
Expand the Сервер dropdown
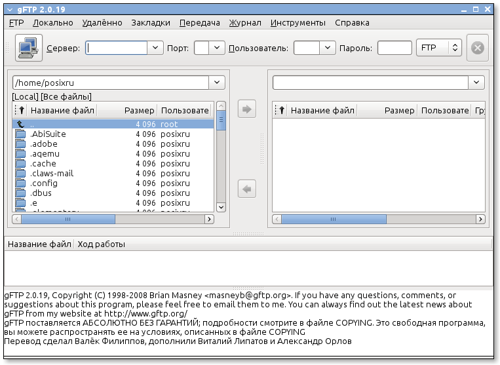click(155, 48)
